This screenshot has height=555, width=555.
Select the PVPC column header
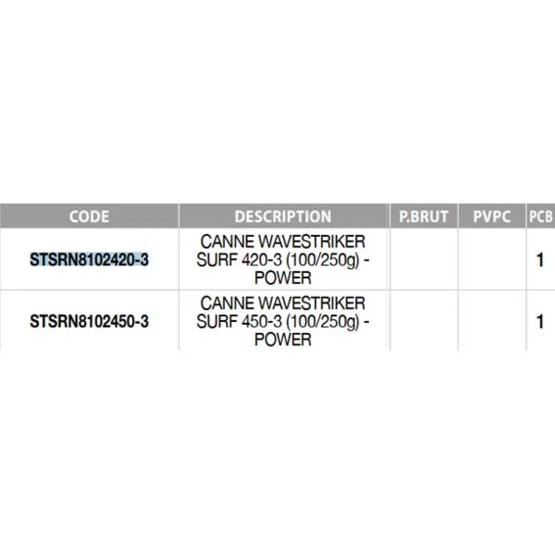pyautogui.click(x=492, y=216)
